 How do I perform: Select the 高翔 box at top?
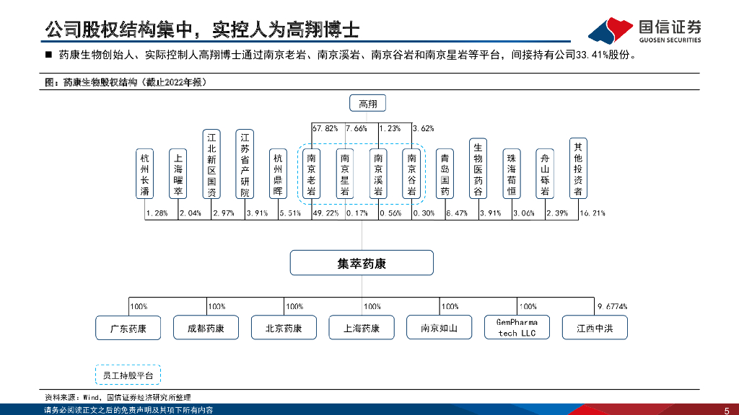tap(367, 104)
